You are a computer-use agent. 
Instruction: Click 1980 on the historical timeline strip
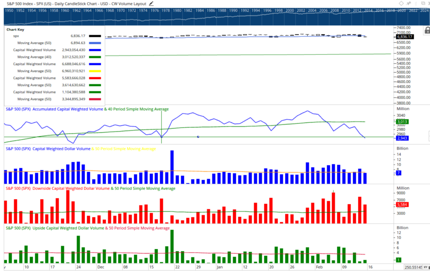[177, 10]
